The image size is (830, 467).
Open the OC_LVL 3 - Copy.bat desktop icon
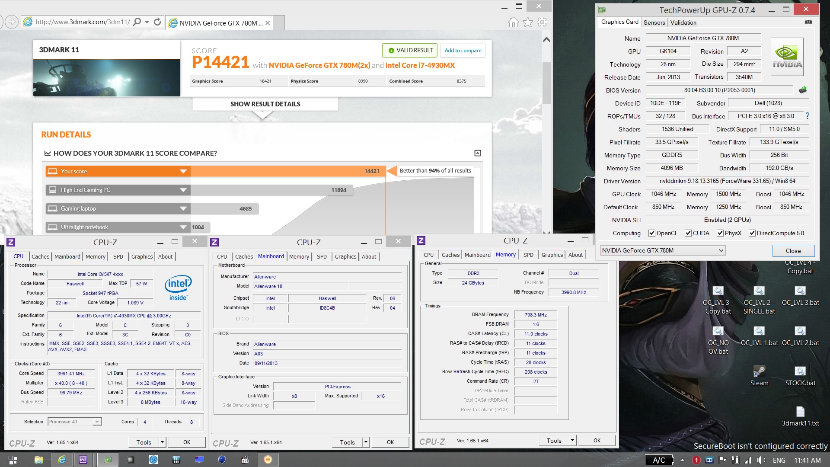click(x=718, y=301)
